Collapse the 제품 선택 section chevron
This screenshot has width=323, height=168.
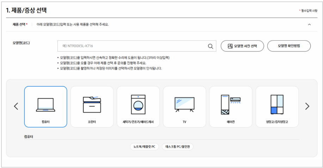coord(309,25)
